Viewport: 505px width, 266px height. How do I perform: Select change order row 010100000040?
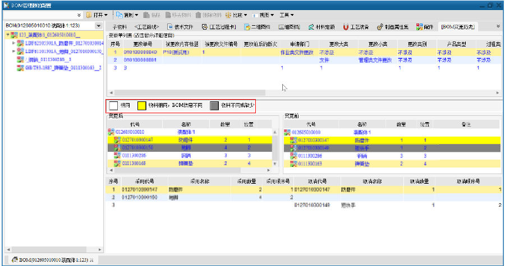pos(304,52)
